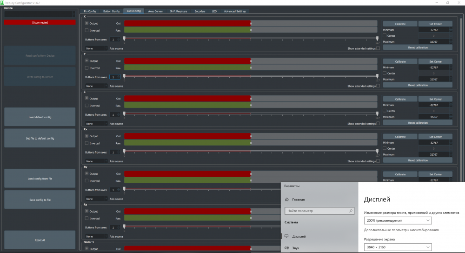Check Center option in Rx axis calibration
Screen dimensions: 465x253
(385, 148)
